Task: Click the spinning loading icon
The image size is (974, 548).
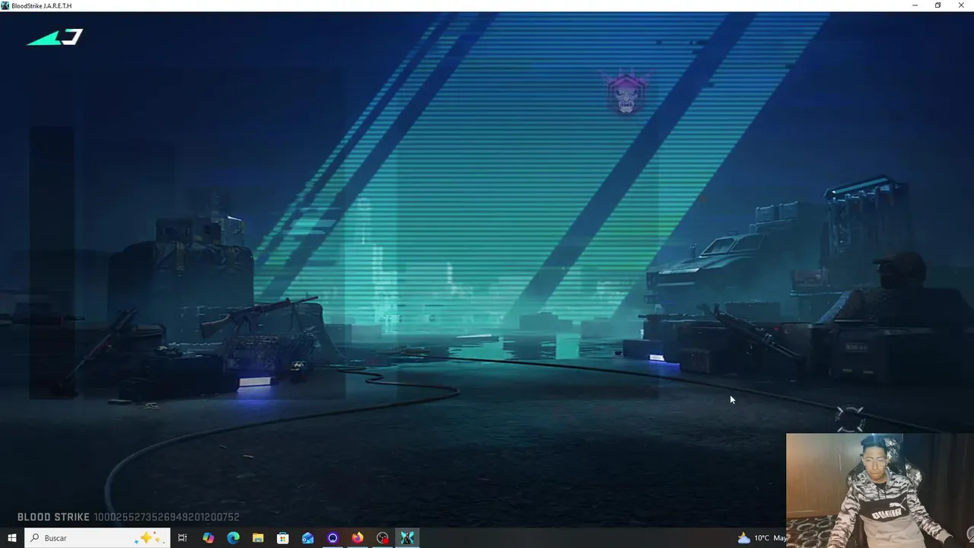Action: 850,417
